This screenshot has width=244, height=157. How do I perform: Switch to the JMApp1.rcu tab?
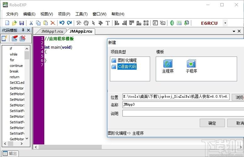tap(52, 31)
